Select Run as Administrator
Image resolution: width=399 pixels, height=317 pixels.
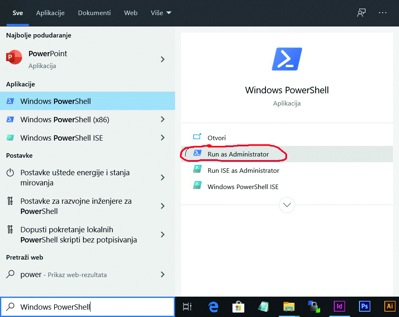tap(238, 154)
